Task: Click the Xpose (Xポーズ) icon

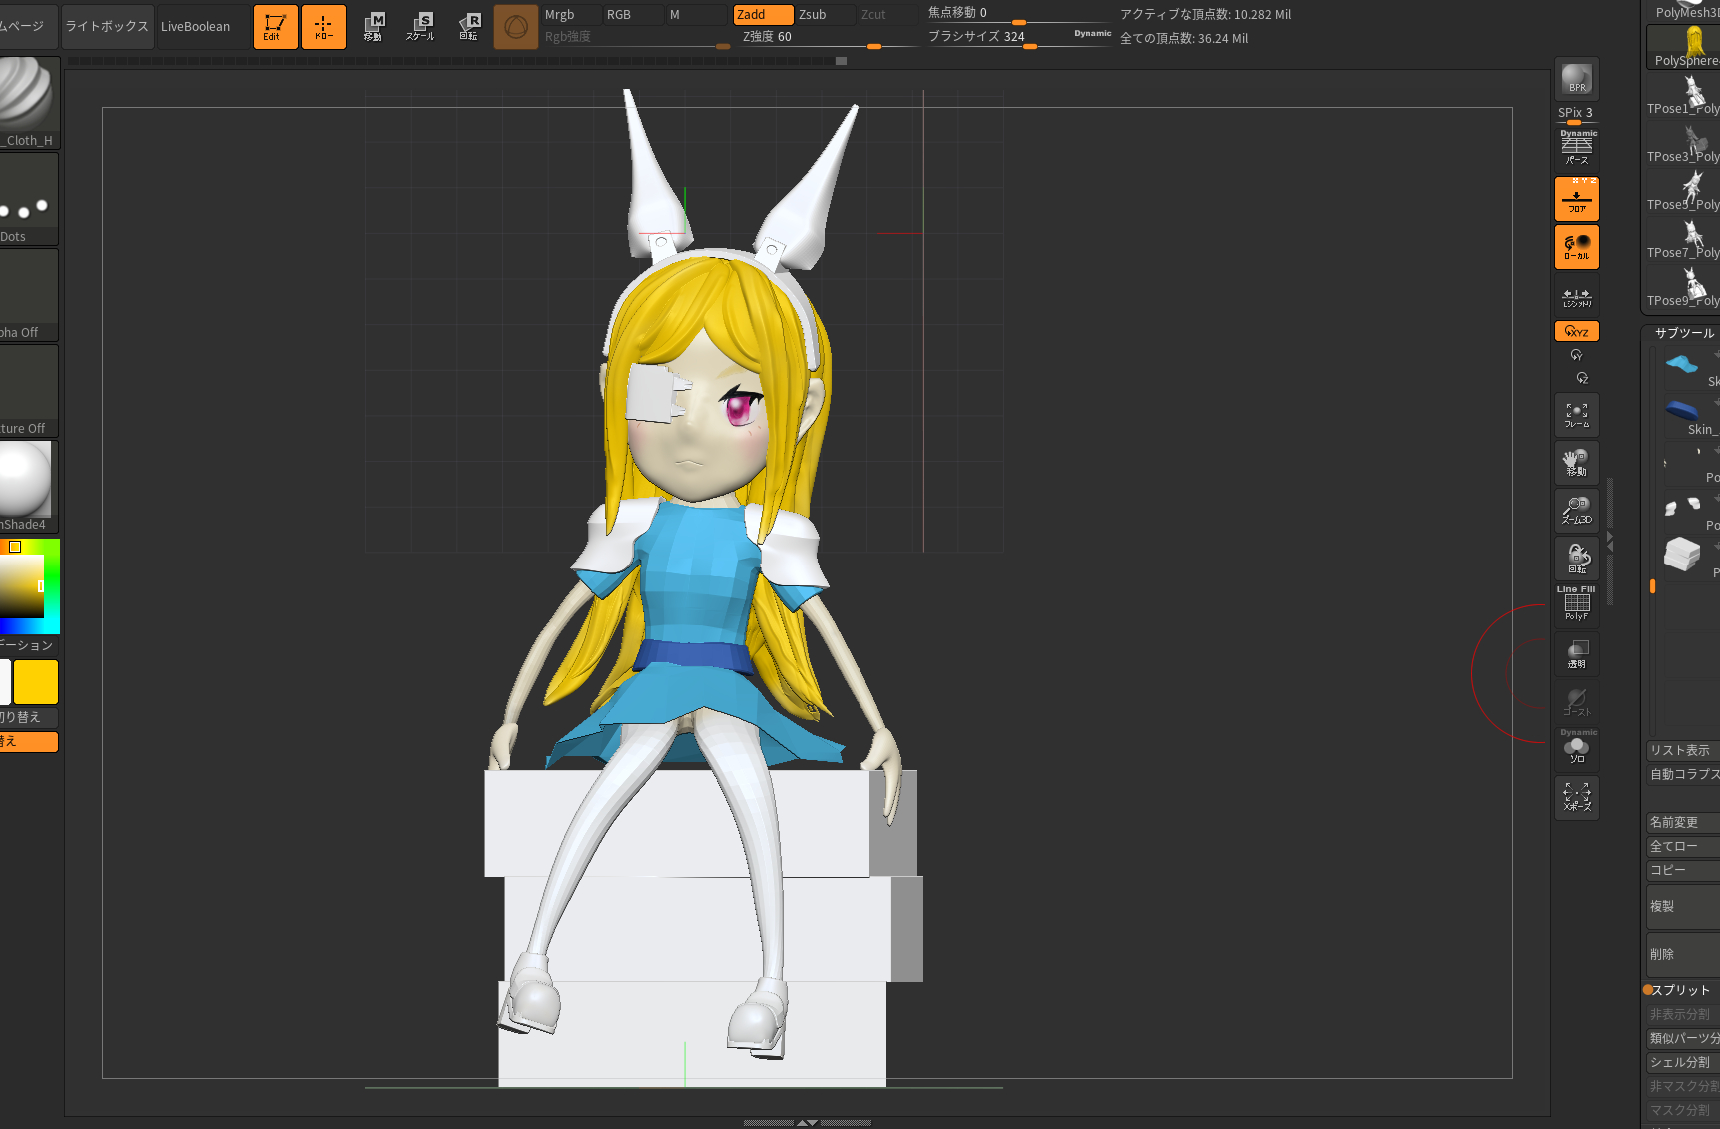Action: pos(1576,798)
